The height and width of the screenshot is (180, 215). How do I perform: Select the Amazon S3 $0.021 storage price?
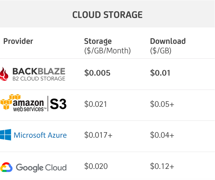coord(95,104)
